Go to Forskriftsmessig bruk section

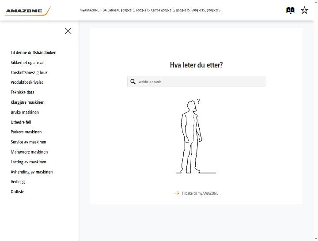(x=29, y=72)
